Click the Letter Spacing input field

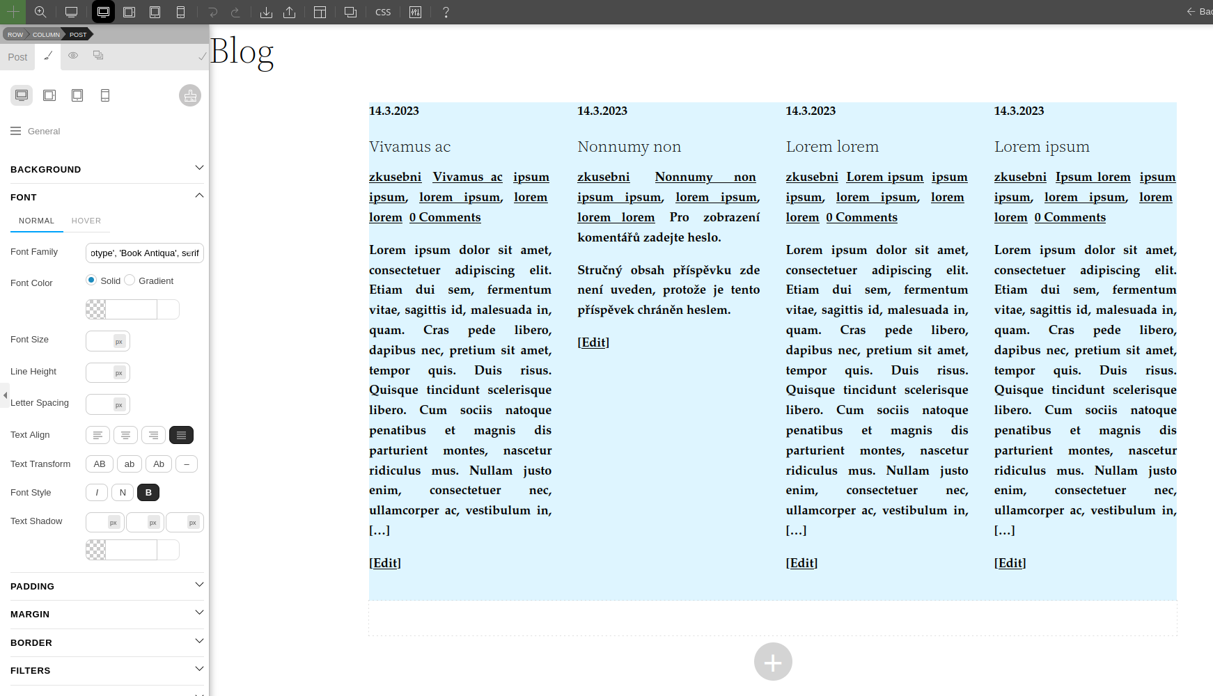[107, 404]
